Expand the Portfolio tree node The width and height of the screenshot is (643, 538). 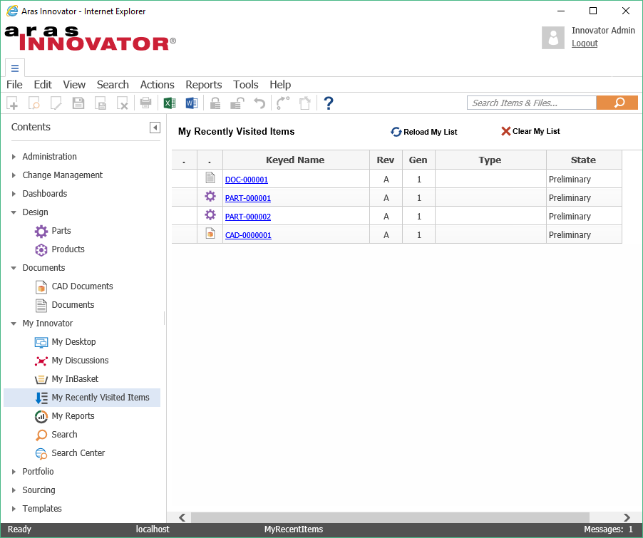click(14, 472)
